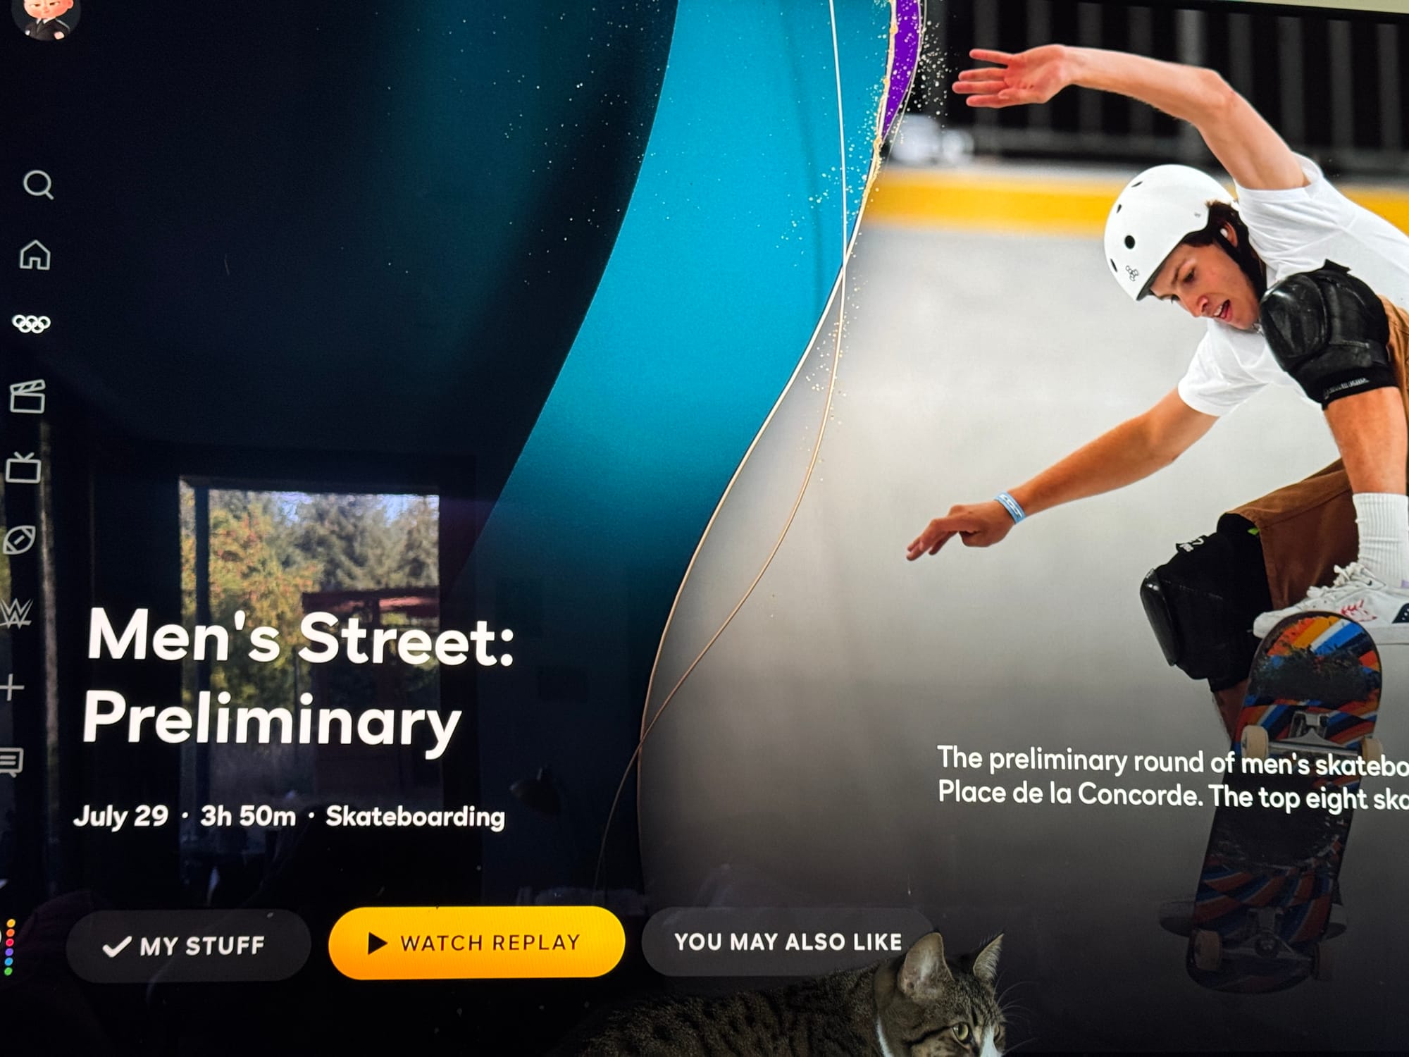Click the Peacock colored-dots logo

click(x=8, y=947)
